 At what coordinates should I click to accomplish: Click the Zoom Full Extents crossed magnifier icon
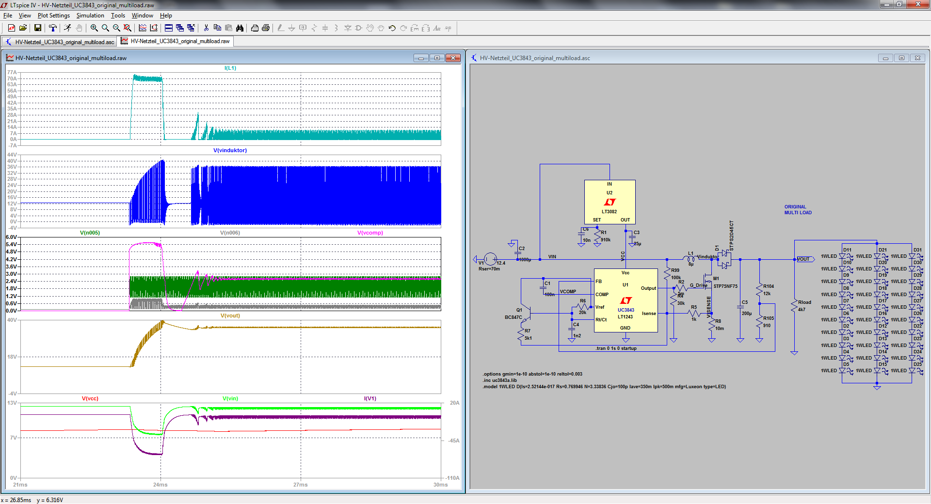click(x=128, y=28)
